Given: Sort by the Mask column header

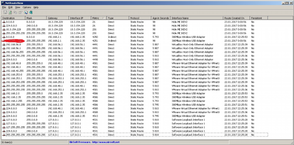Looking at the screenshot, I should pos(36,18).
